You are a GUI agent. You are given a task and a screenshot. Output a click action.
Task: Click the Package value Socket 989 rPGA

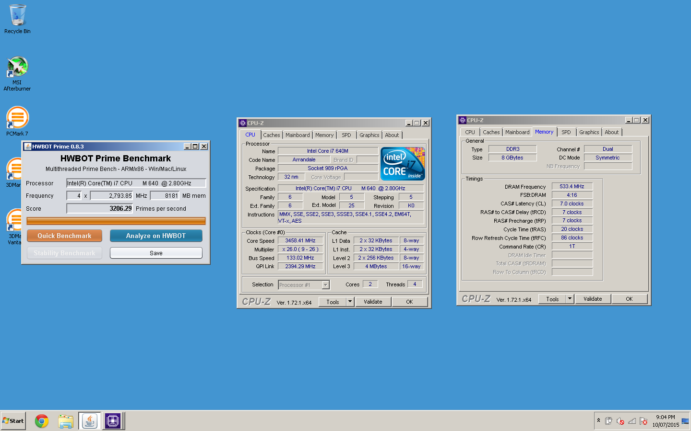328,168
